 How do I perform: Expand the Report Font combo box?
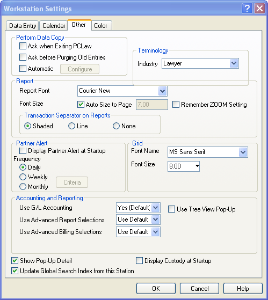163,91
